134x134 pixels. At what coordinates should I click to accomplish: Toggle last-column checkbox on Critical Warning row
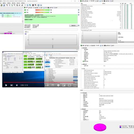click(132, 5)
